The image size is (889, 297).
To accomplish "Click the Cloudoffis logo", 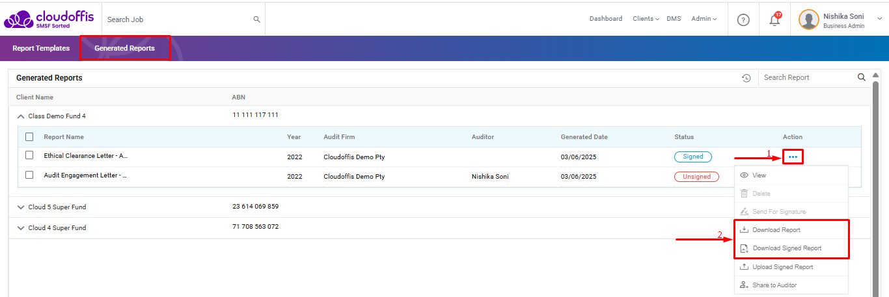I will pos(49,19).
